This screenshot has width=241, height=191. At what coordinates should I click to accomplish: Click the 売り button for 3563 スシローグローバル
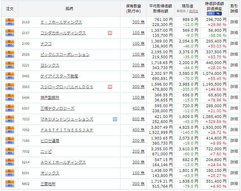click(10, 89)
